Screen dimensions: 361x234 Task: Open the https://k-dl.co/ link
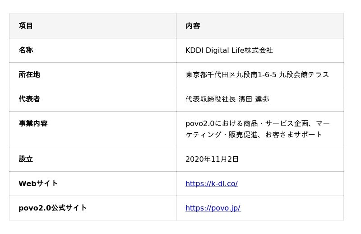coord(212,183)
